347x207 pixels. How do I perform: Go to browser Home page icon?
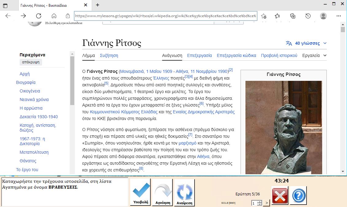pos(54,16)
